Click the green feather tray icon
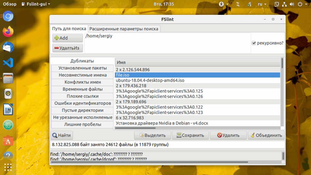Screen dimensions: 311x175 [x=249, y=4]
